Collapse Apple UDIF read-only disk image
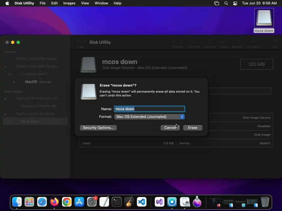Screen dimensions: 282x211 (5, 99)
